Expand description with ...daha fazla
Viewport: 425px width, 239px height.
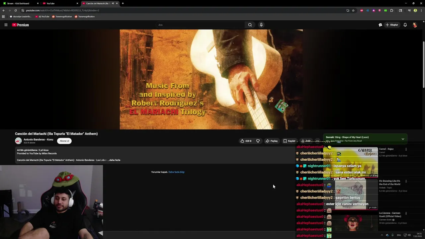[x=114, y=160]
